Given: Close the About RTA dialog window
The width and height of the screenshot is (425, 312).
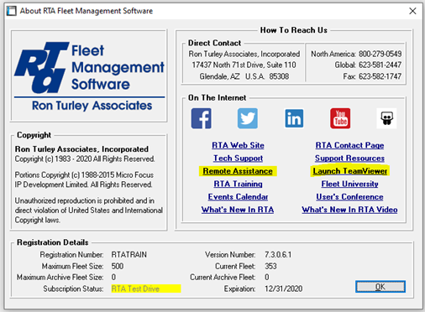Looking at the screenshot, I should (x=412, y=11).
